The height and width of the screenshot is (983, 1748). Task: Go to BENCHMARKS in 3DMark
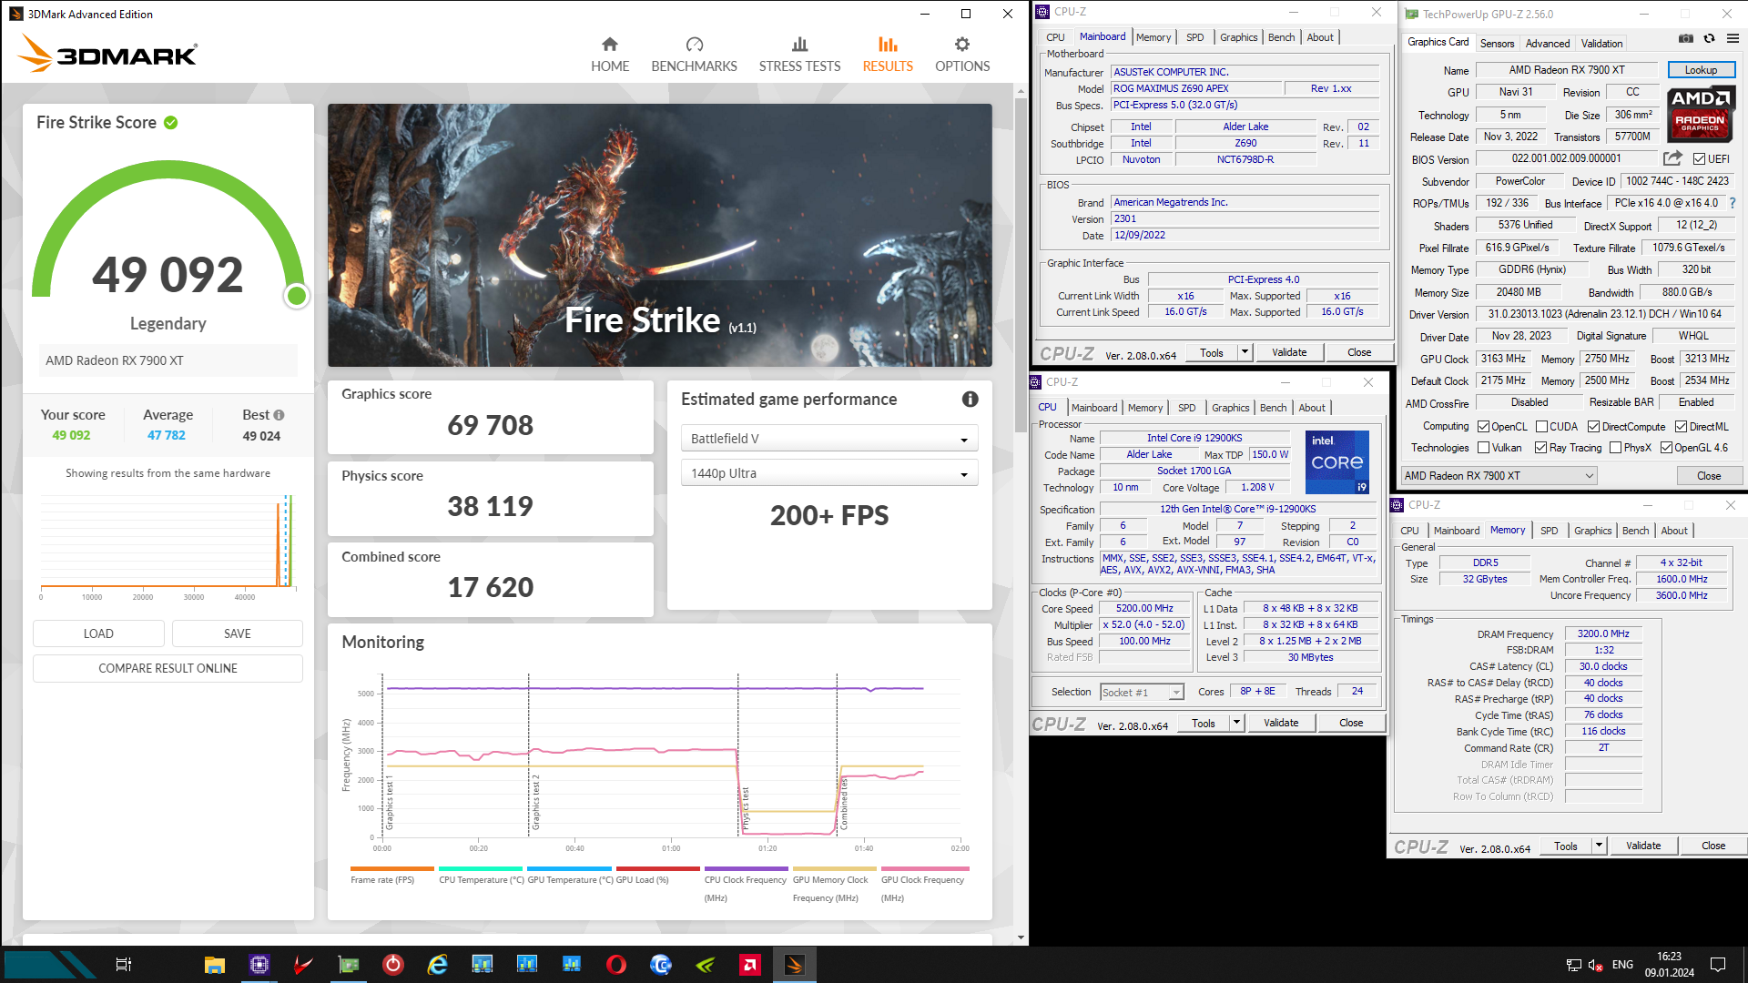click(694, 55)
